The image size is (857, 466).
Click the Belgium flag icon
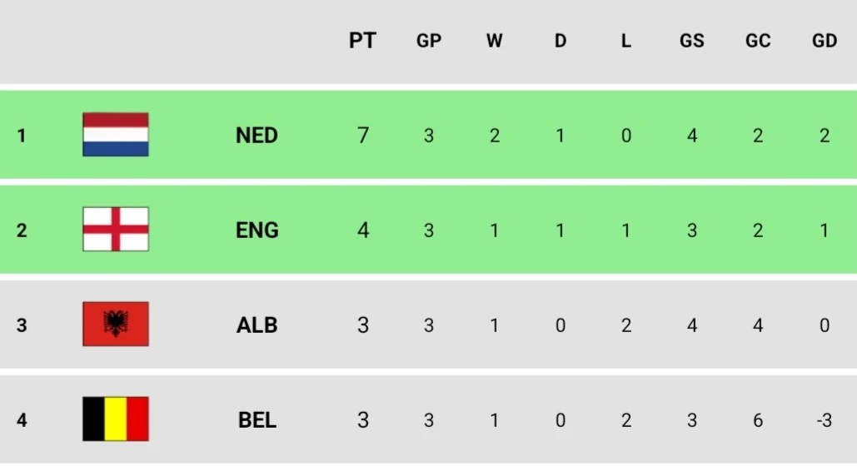116,419
